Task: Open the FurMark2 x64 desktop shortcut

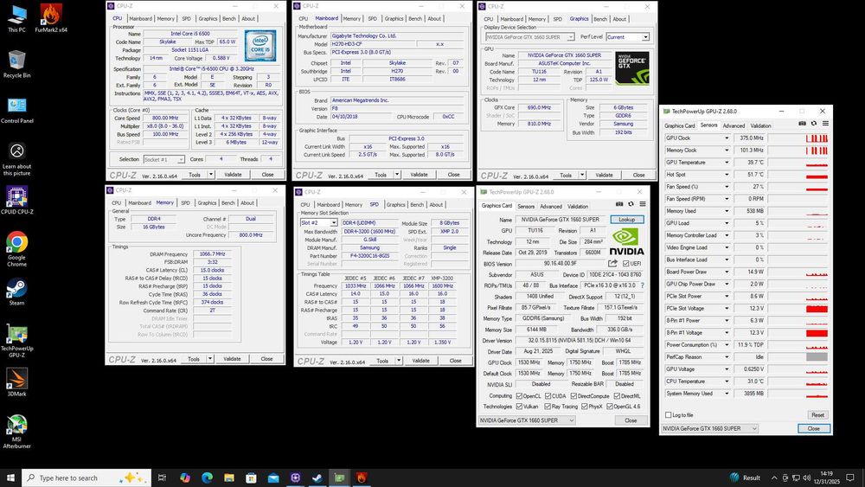Action: click(51, 17)
